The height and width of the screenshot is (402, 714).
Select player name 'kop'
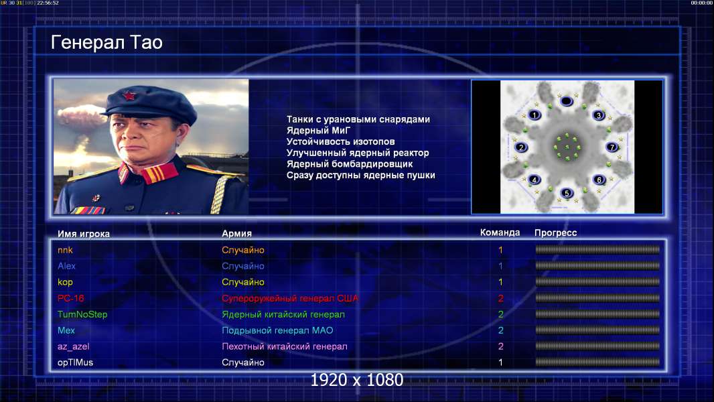tap(65, 282)
